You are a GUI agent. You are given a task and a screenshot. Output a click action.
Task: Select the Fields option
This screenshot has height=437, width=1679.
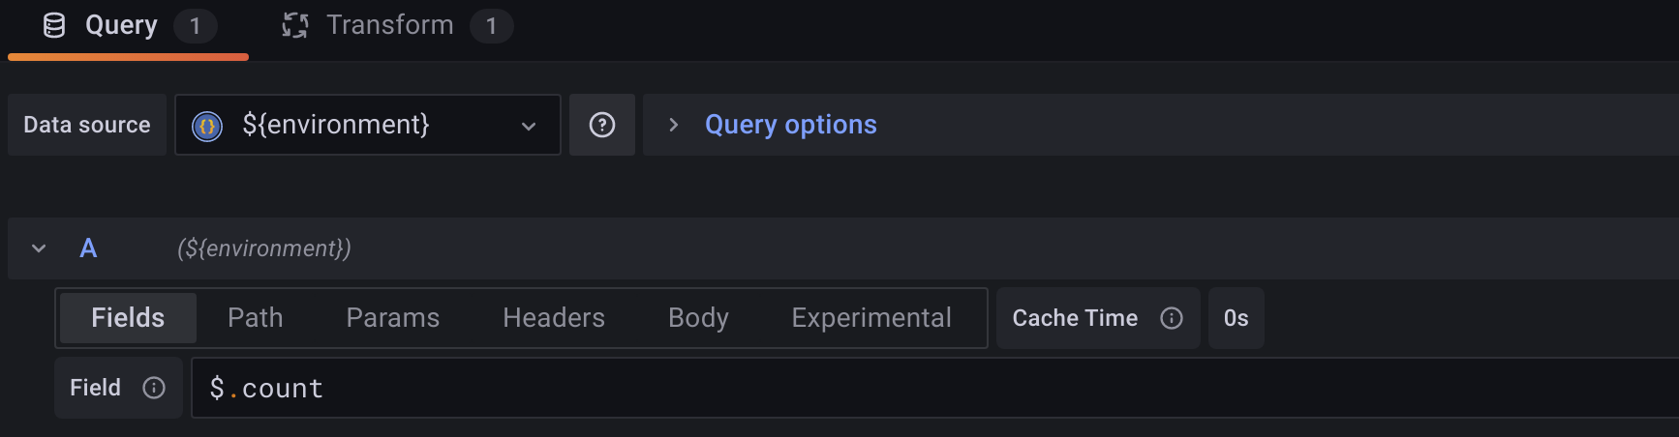(x=128, y=318)
